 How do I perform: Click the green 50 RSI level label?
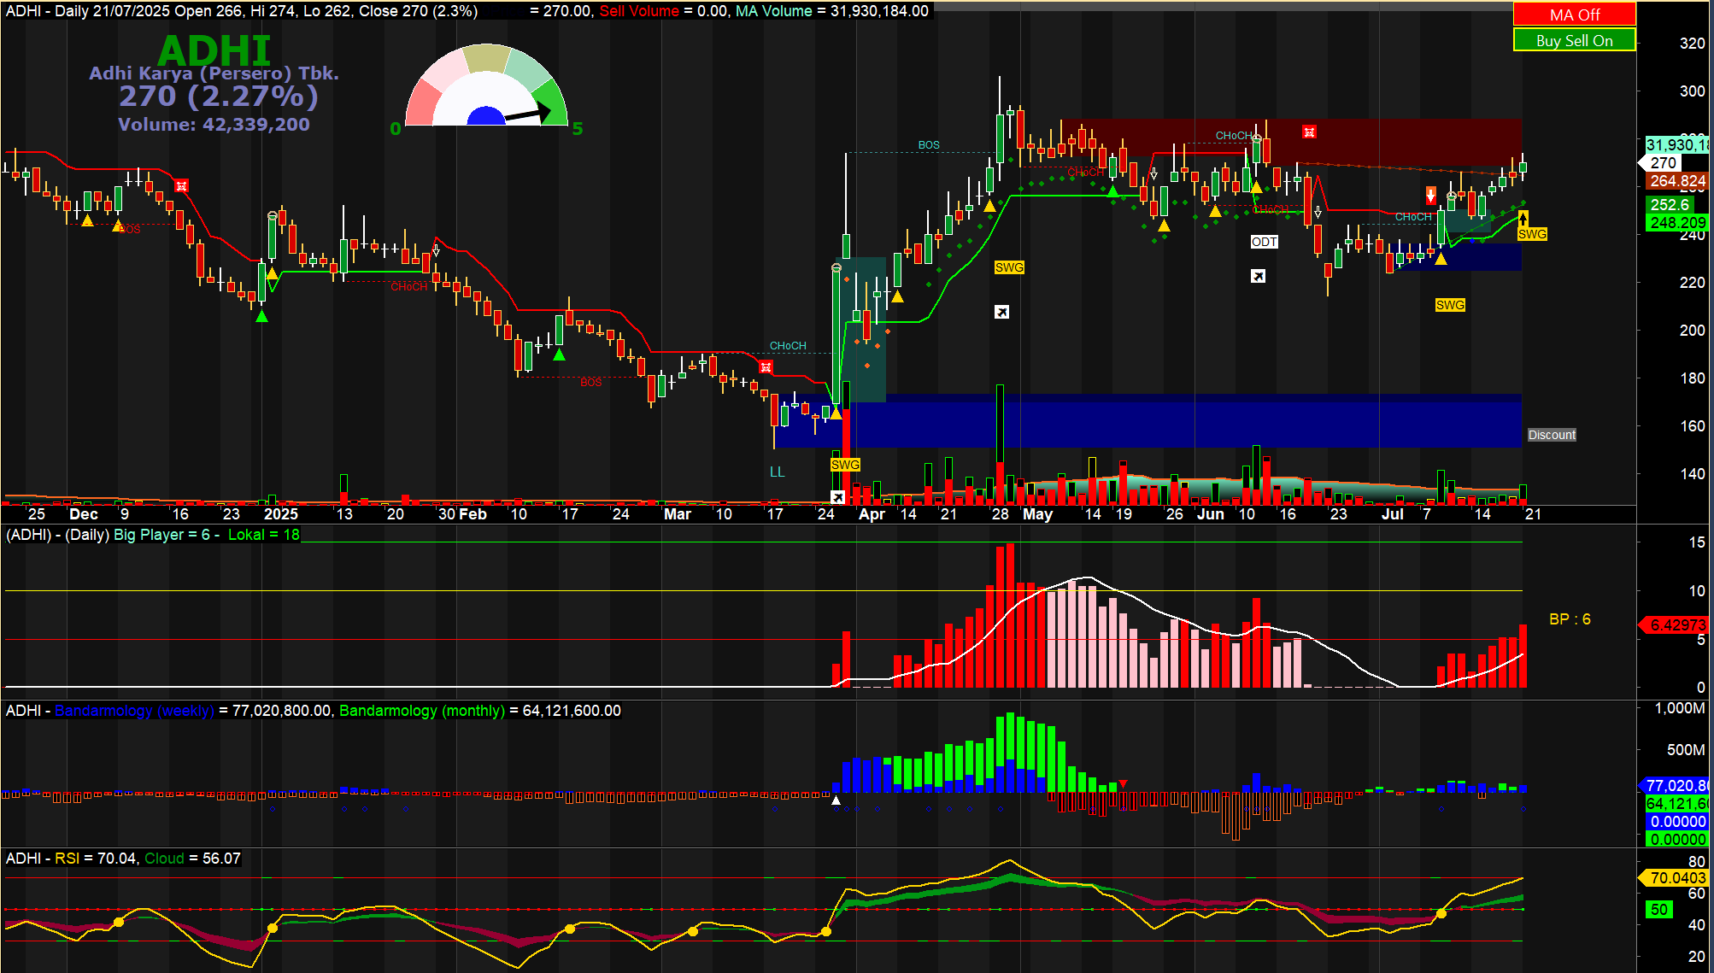tap(1658, 910)
